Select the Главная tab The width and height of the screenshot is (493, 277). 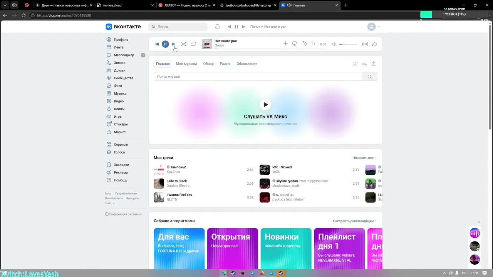click(163, 64)
